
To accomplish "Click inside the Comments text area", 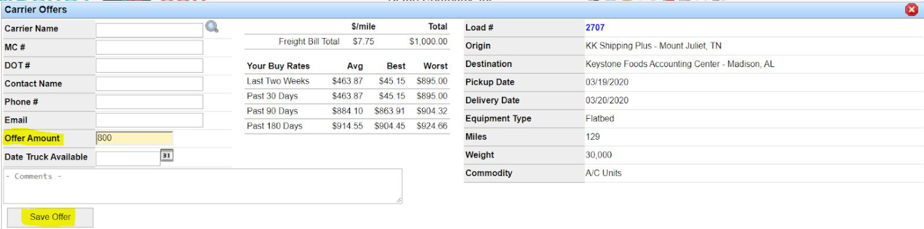I will pos(203,186).
